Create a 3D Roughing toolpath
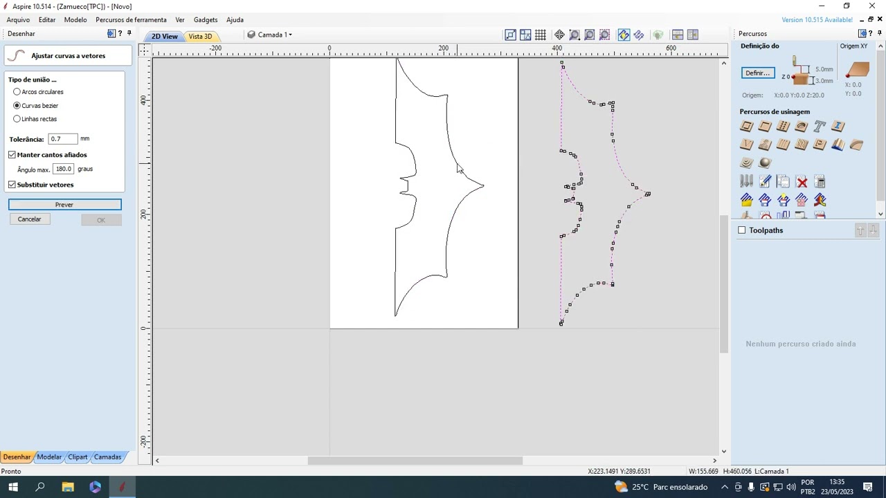The image size is (886, 498). tap(746, 163)
